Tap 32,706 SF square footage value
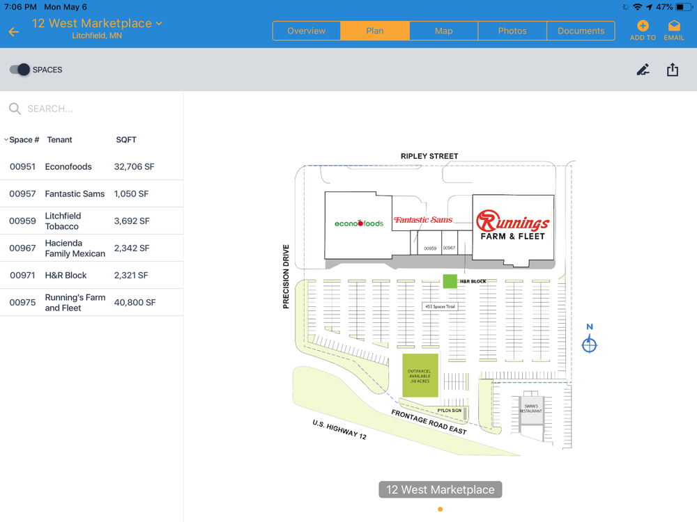This screenshot has width=697, height=522. 135,167
